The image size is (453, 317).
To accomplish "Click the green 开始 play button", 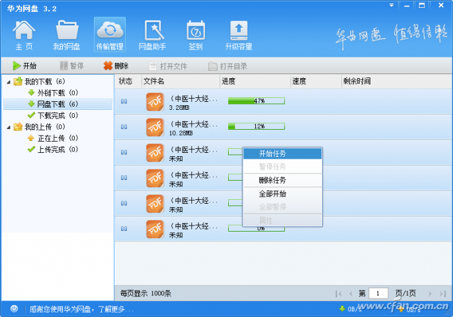I will click(24, 66).
